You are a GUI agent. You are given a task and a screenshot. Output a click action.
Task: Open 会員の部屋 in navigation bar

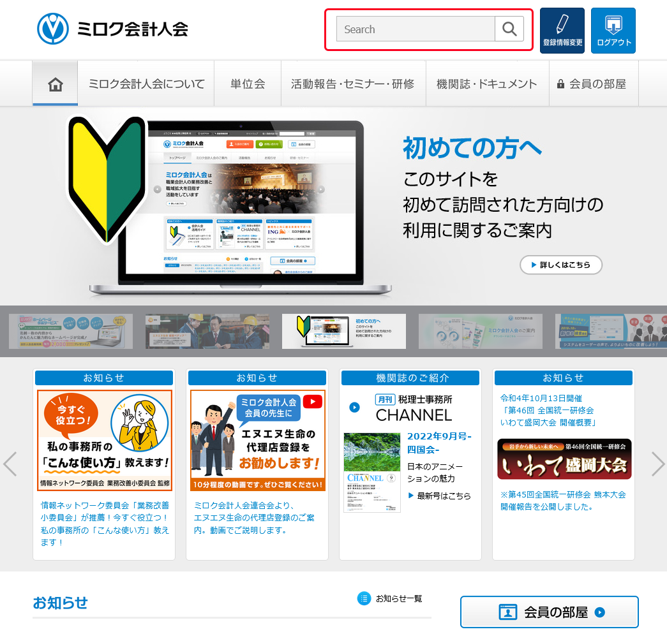[x=594, y=84]
